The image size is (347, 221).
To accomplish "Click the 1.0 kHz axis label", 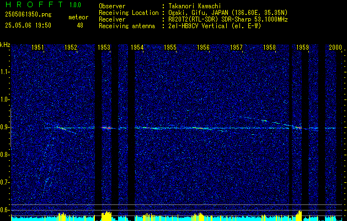I will coord(4,100).
